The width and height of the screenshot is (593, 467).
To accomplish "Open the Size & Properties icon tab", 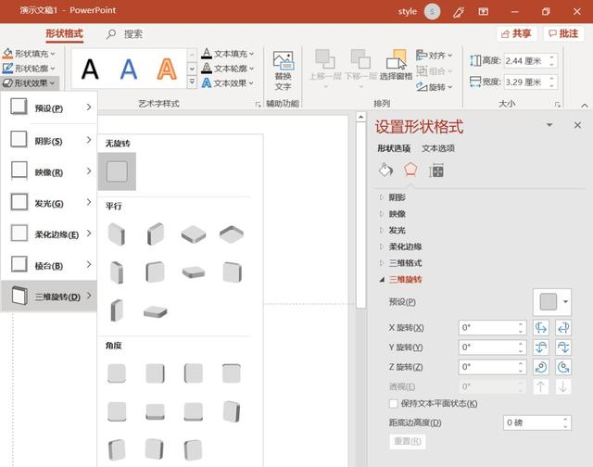I will (436, 170).
